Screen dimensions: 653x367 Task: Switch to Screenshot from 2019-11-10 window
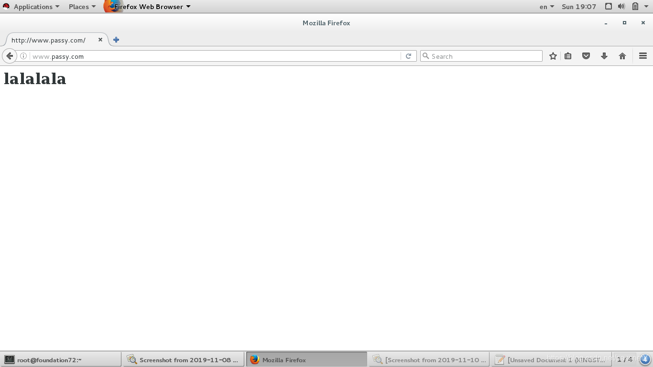click(429, 360)
